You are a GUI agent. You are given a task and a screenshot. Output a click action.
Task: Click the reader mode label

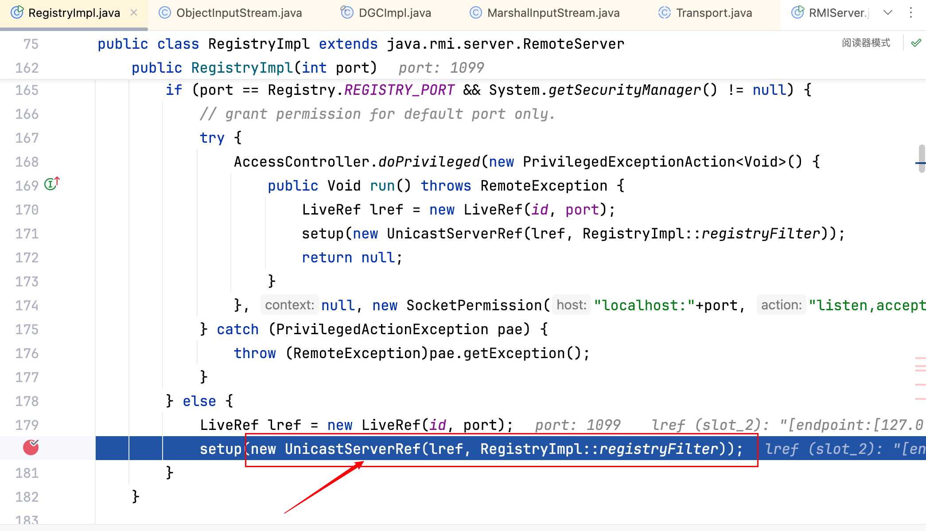866,43
